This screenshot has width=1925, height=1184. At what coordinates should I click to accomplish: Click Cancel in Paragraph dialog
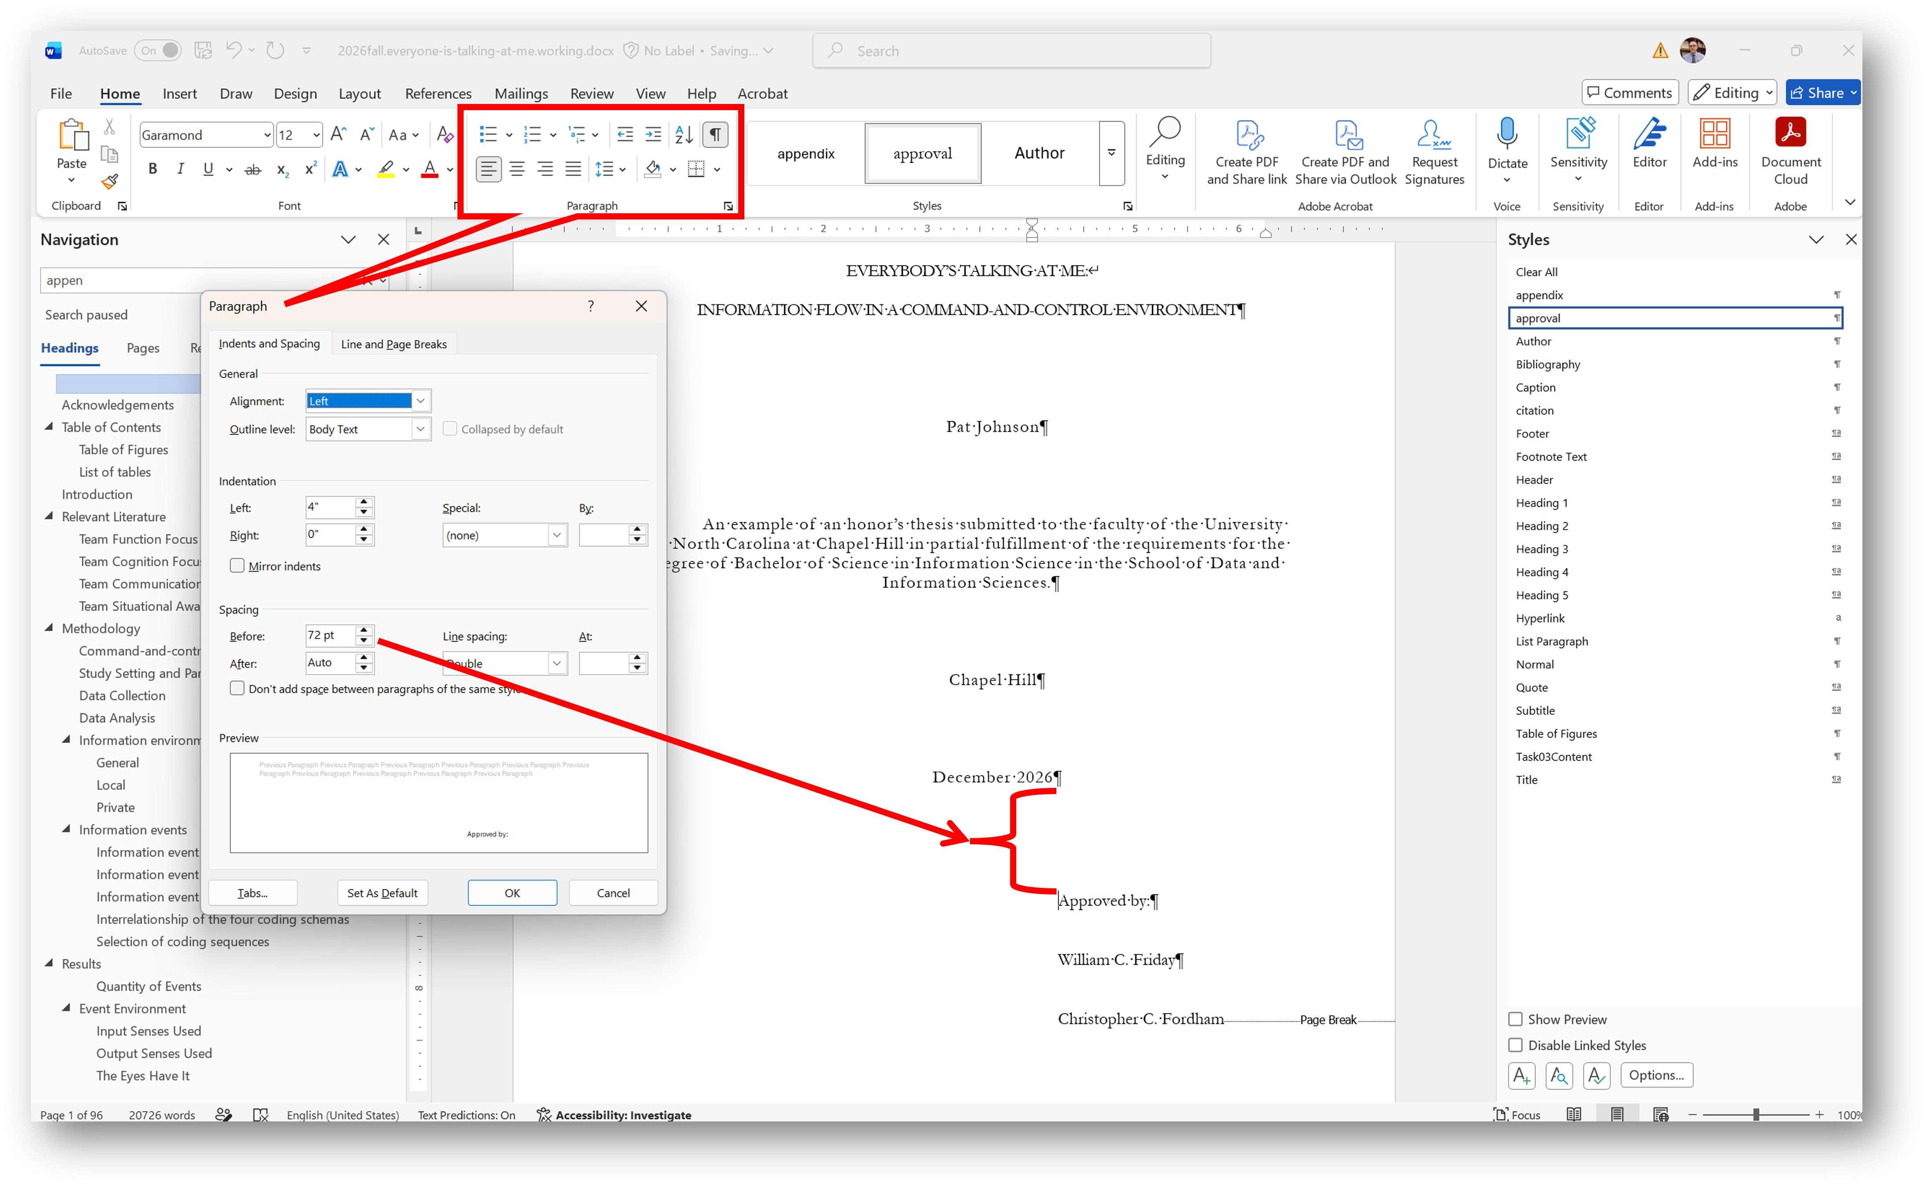[613, 893]
